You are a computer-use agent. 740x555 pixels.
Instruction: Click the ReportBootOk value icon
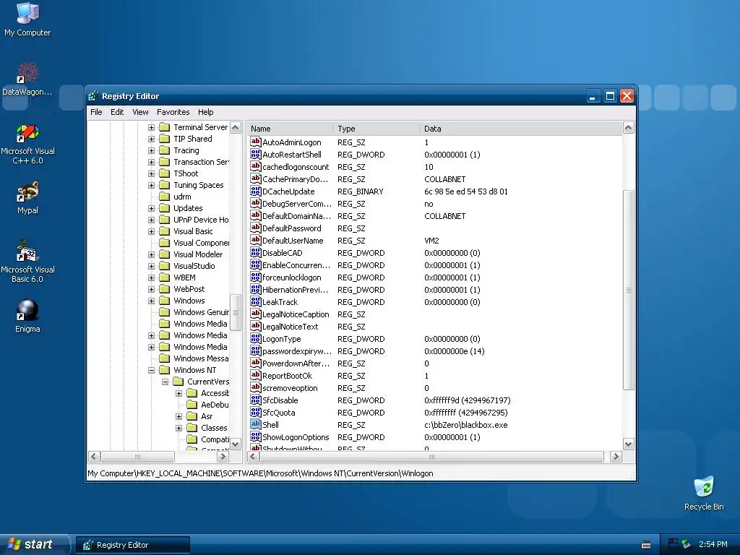[x=255, y=375]
